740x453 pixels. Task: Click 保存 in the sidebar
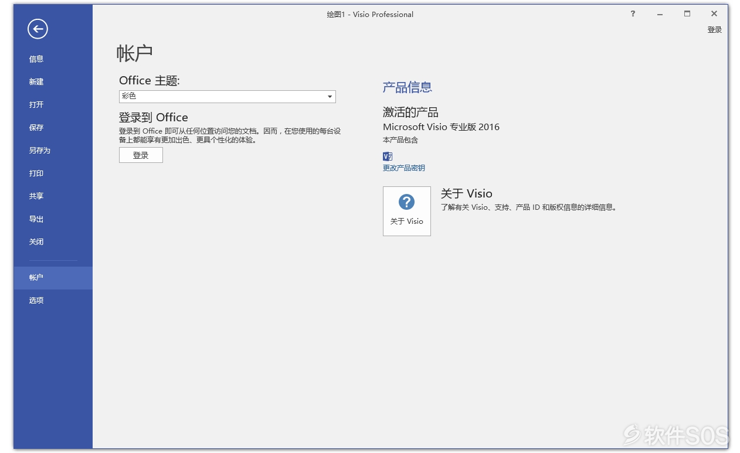(36, 127)
